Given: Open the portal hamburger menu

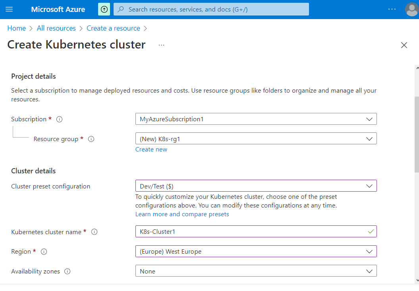Looking at the screenshot, I should click(x=9, y=10).
